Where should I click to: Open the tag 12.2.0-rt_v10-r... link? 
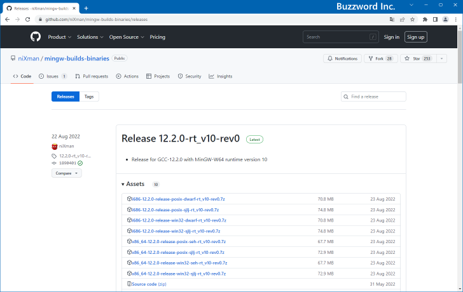(75, 156)
